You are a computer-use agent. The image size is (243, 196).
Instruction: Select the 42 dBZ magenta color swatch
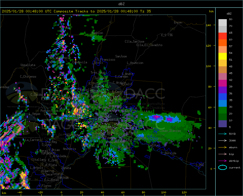tap(222, 83)
